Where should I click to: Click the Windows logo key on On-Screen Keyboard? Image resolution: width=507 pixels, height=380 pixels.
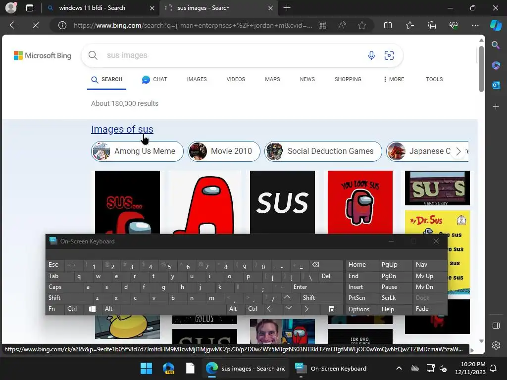coord(92,309)
